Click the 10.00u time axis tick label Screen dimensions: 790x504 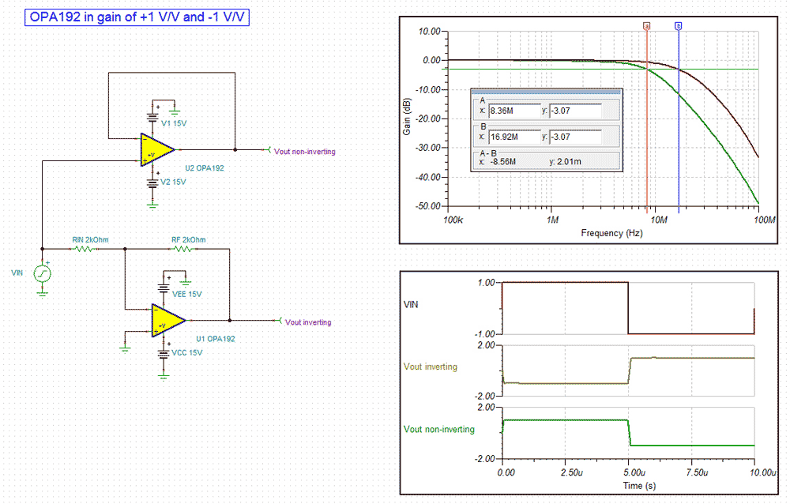pos(763,472)
